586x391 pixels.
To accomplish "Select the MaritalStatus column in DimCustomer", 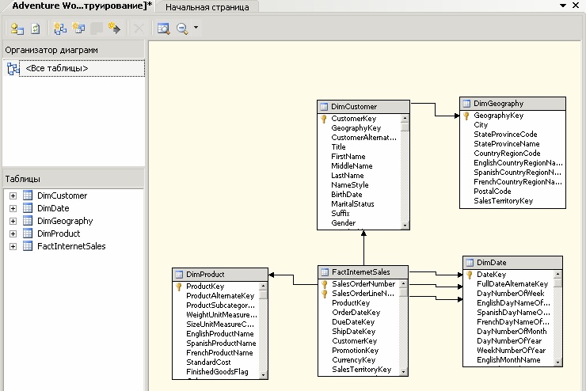I will click(352, 204).
